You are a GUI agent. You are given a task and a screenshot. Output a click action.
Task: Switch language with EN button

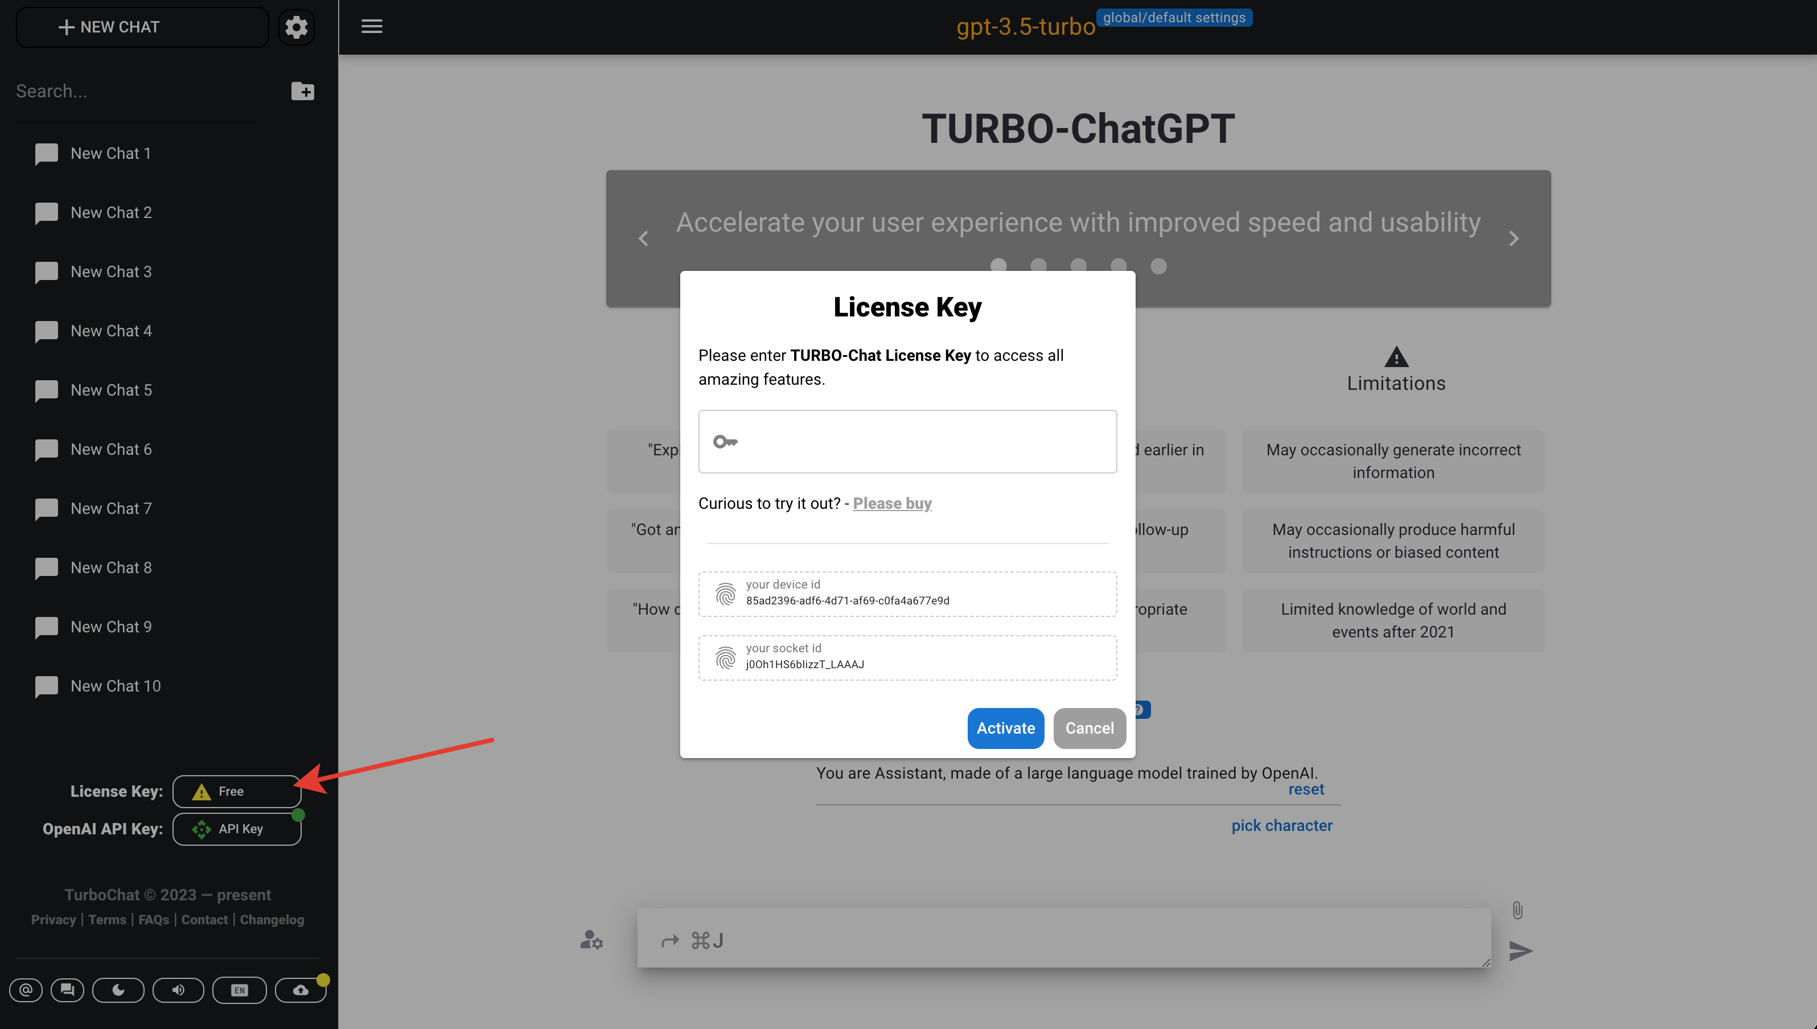coord(240,990)
